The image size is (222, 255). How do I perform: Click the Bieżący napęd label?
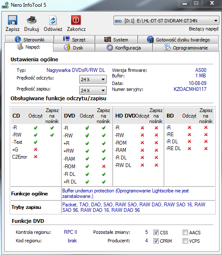[x=204, y=29]
